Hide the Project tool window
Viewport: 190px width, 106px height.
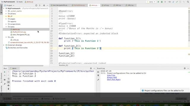pyautogui.click(x=47, y=5)
